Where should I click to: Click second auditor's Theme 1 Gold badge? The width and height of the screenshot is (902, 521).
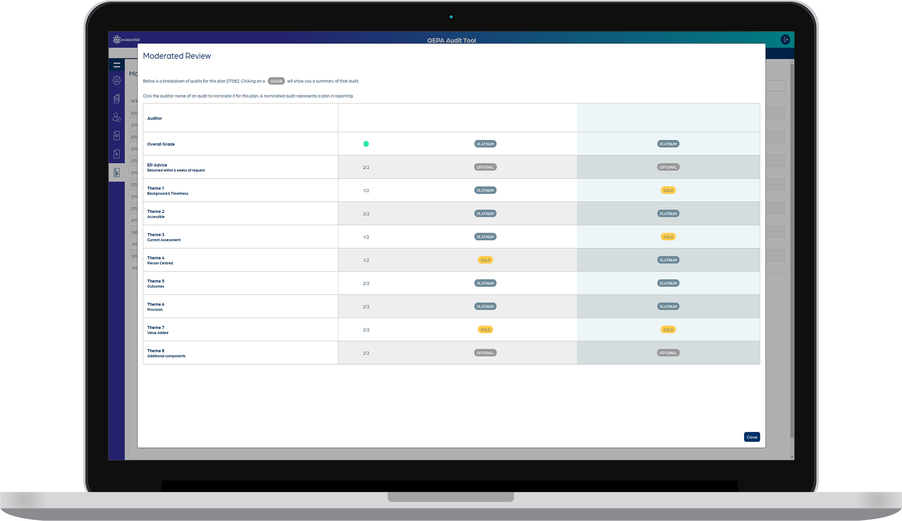click(668, 190)
